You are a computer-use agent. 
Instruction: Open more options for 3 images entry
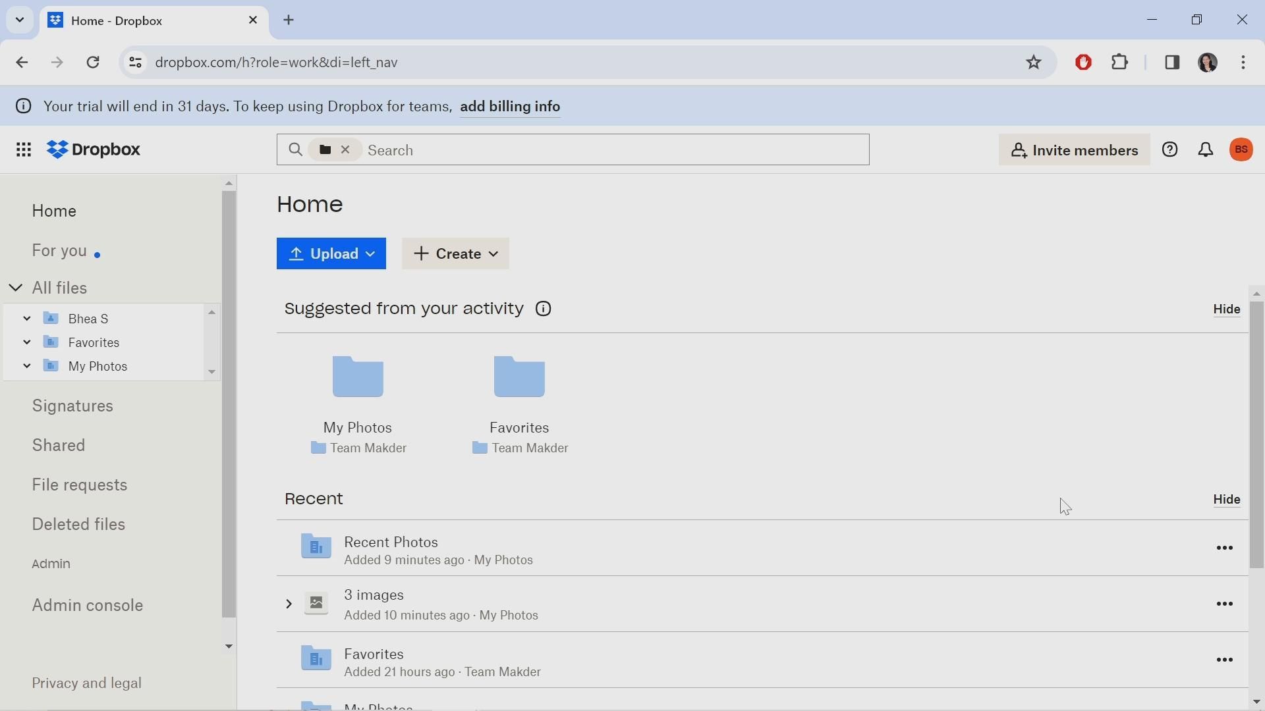click(1225, 604)
